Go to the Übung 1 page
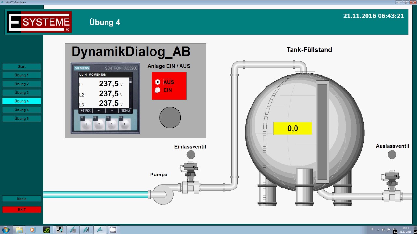Screen dimensions: 417x234 pyautogui.click(x=22, y=75)
